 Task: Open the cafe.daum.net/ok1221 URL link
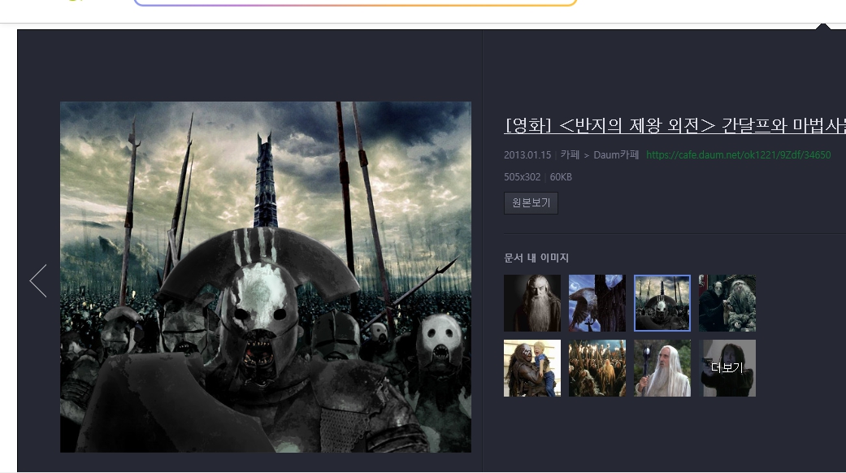738,154
